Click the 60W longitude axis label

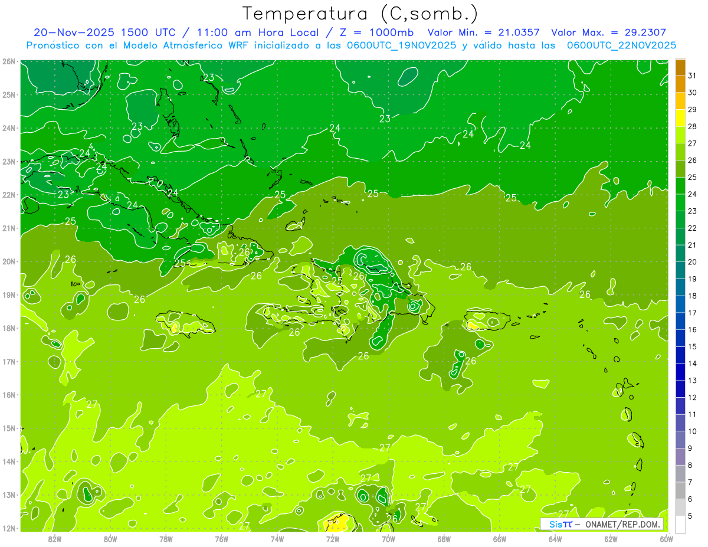click(x=666, y=539)
